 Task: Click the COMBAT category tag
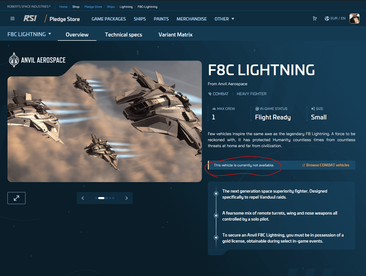[x=218, y=94]
